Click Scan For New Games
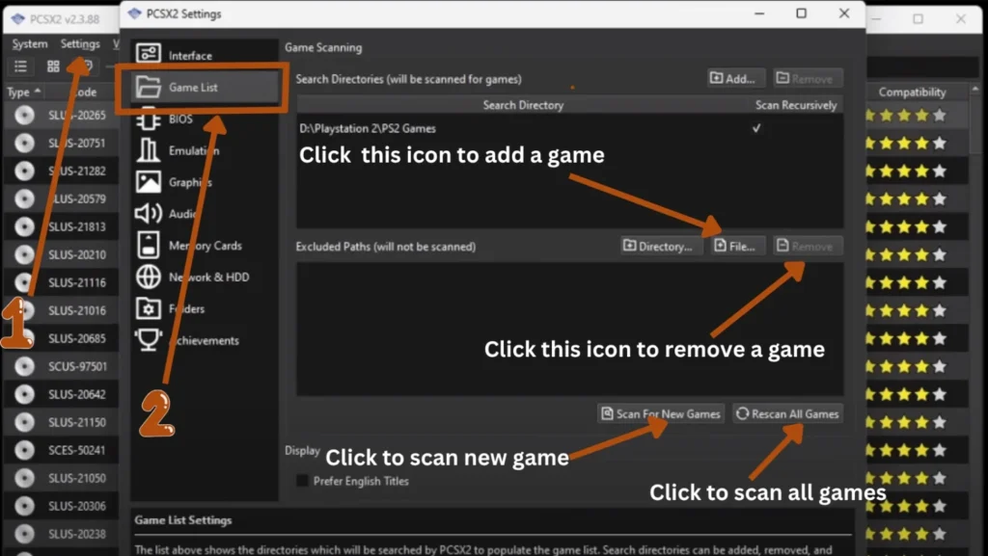Viewport: 988px width, 556px height. coord(661,413)
